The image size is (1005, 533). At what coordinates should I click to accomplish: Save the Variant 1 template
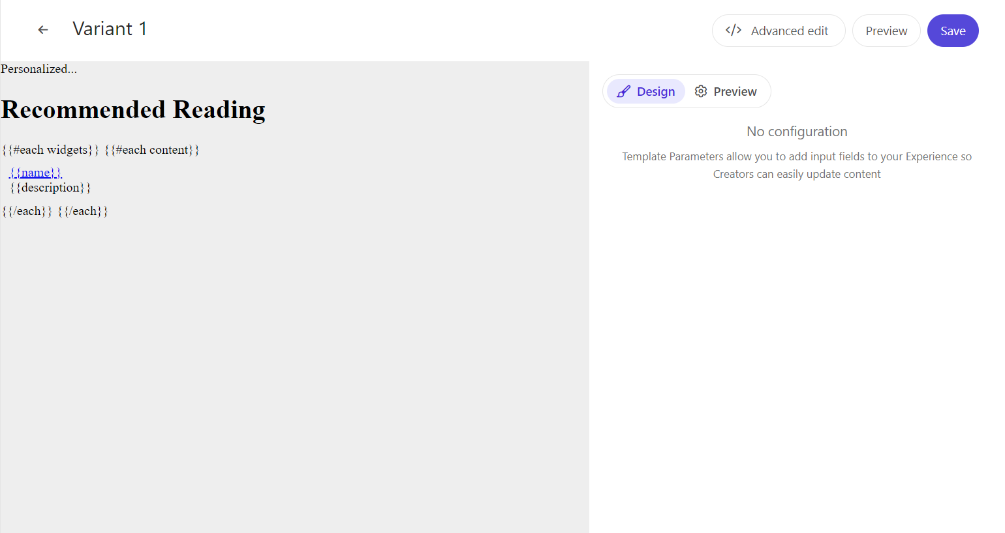point(953,30)
